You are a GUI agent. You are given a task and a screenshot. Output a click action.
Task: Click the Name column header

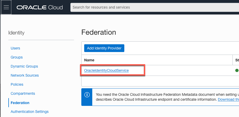pyautogui.click(x=89, y=60)
